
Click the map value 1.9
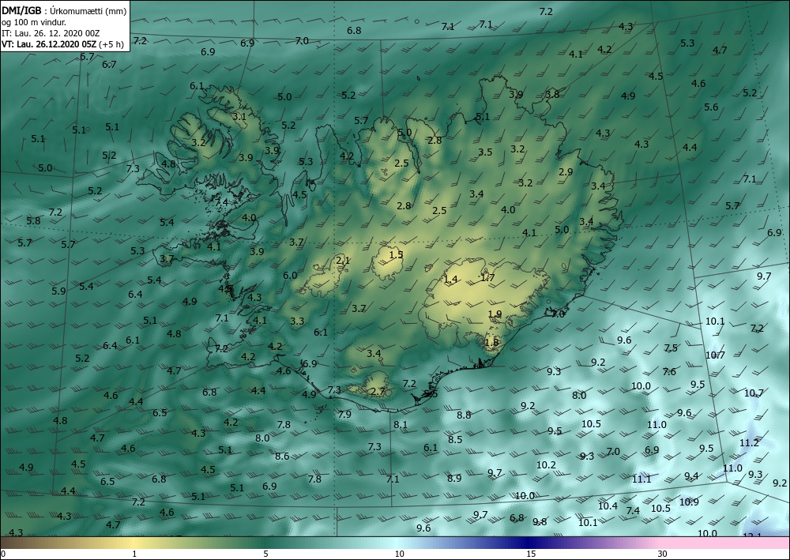495,314
